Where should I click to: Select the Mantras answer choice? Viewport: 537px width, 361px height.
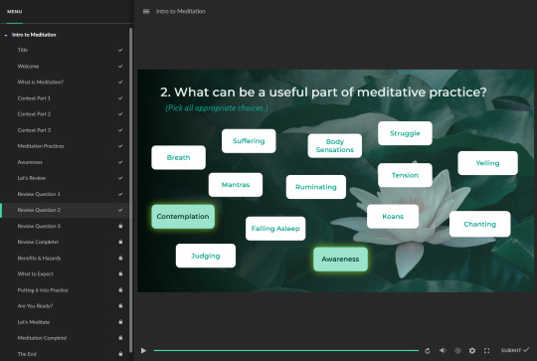[x=236, y=185]
